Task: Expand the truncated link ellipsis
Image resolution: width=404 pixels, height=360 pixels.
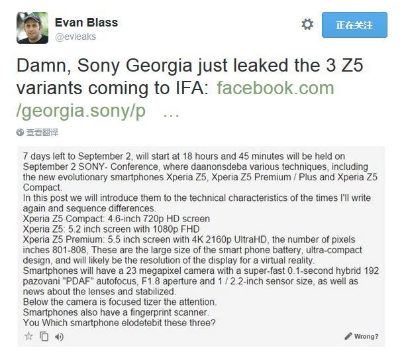Action: [x=171, y=111]
